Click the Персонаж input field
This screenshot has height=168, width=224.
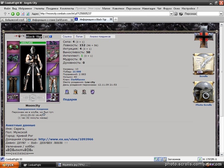pos(208,14)
